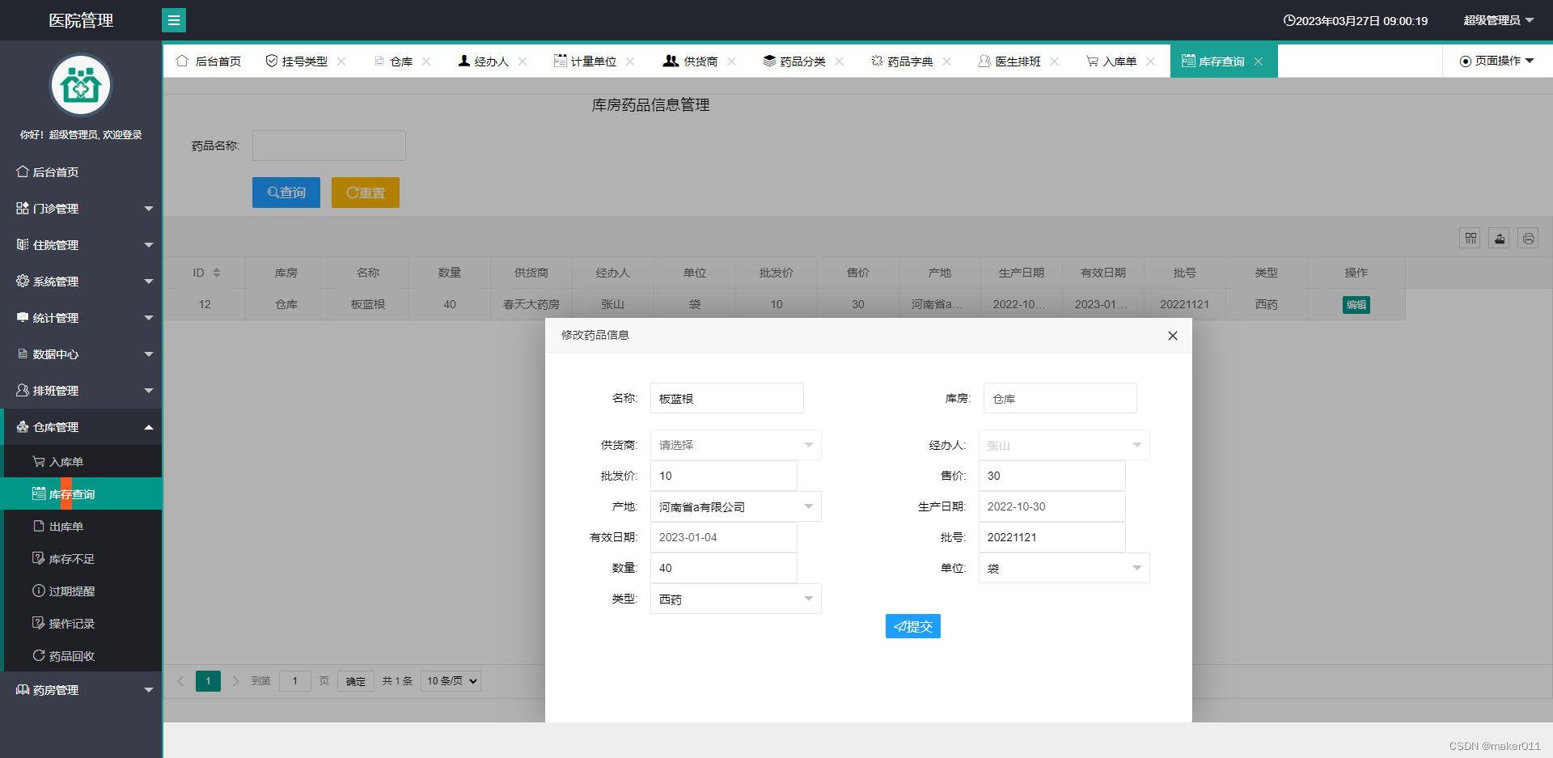This screenshot has width=1553, height=758.
Task: Close the 修改药品信息 dialog
Action: (1173, 336)
